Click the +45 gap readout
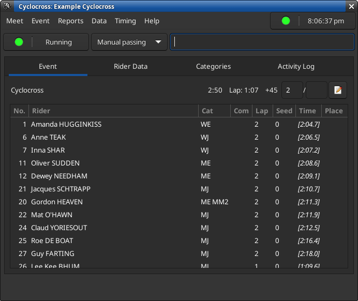Image resolution: width=358 pixels, height=301 pixels. point(271,90)
